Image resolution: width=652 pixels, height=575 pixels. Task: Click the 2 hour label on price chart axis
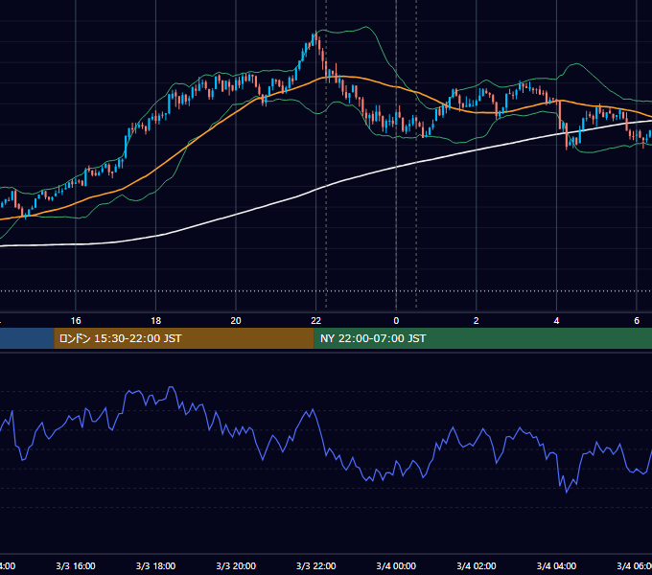pyautogui.click(x=477, y=321)
